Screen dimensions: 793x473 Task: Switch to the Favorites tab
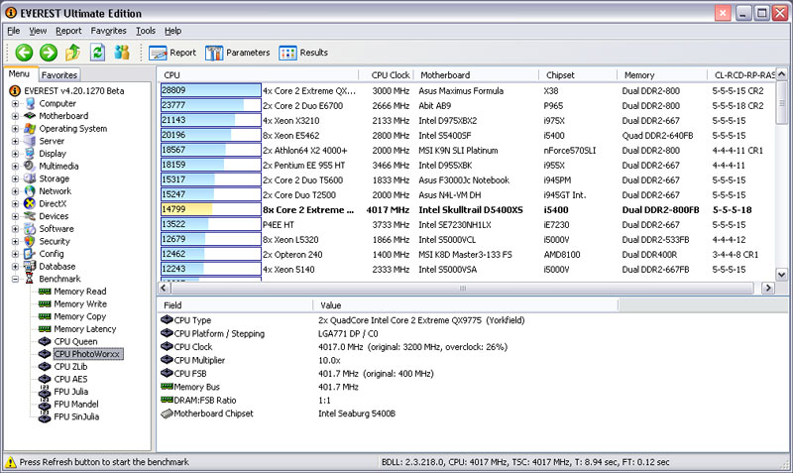(59, 75)
